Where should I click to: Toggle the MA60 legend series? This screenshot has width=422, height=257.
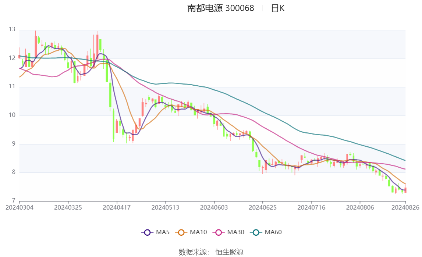[x=266, y=232]
